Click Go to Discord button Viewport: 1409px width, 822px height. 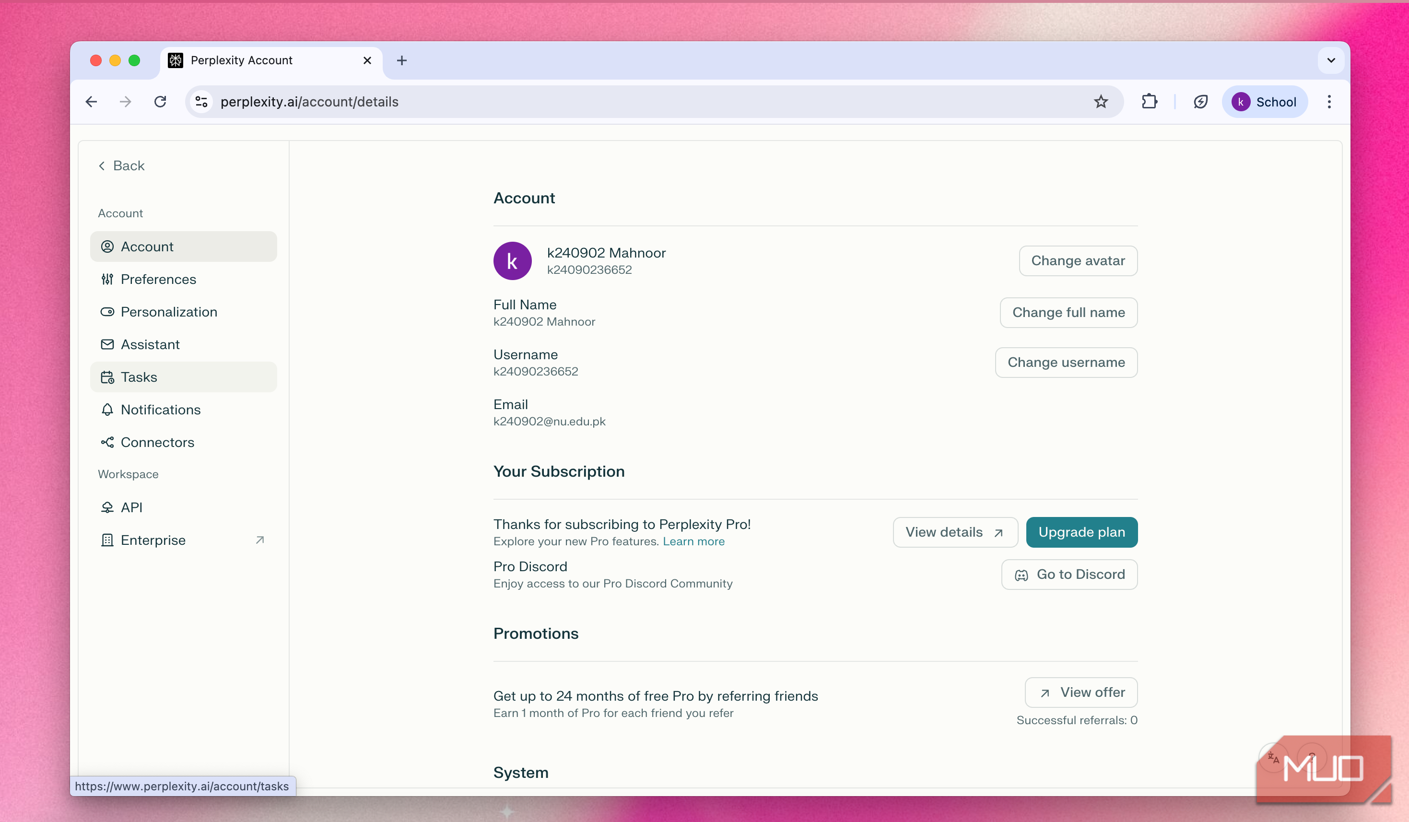point(1069,575)
